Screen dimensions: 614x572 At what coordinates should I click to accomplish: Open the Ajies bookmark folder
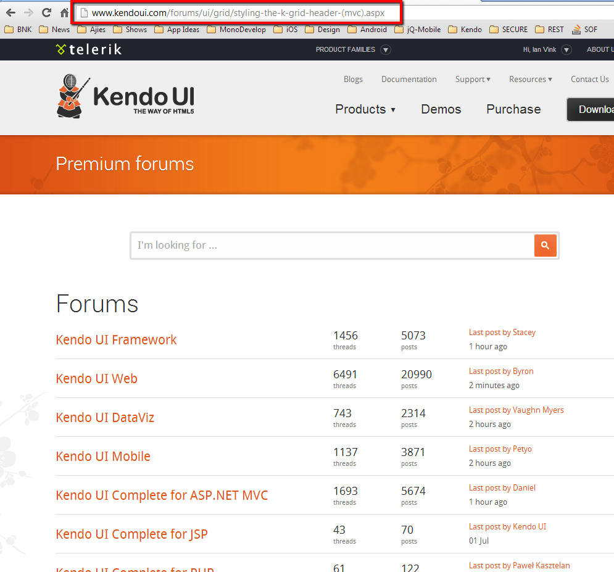click(x=91, y=30)
